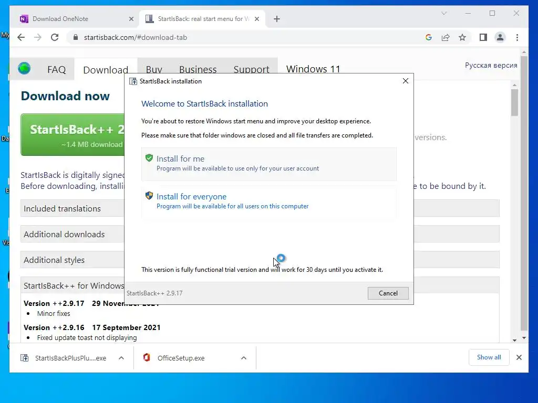View site information via padlock icon
The height and width of the screenshot is (403, 538).
[76, 37]
